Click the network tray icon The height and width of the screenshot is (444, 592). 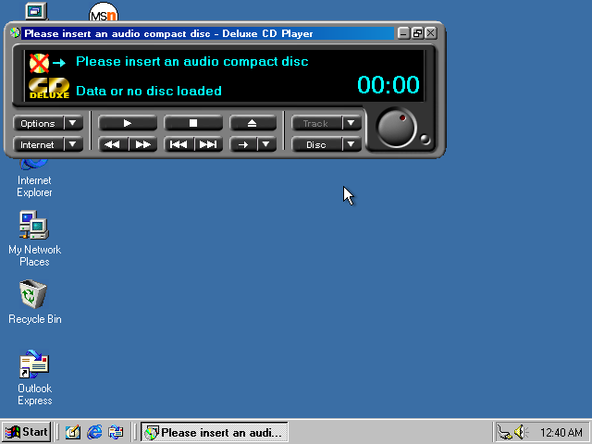[505, 432]
